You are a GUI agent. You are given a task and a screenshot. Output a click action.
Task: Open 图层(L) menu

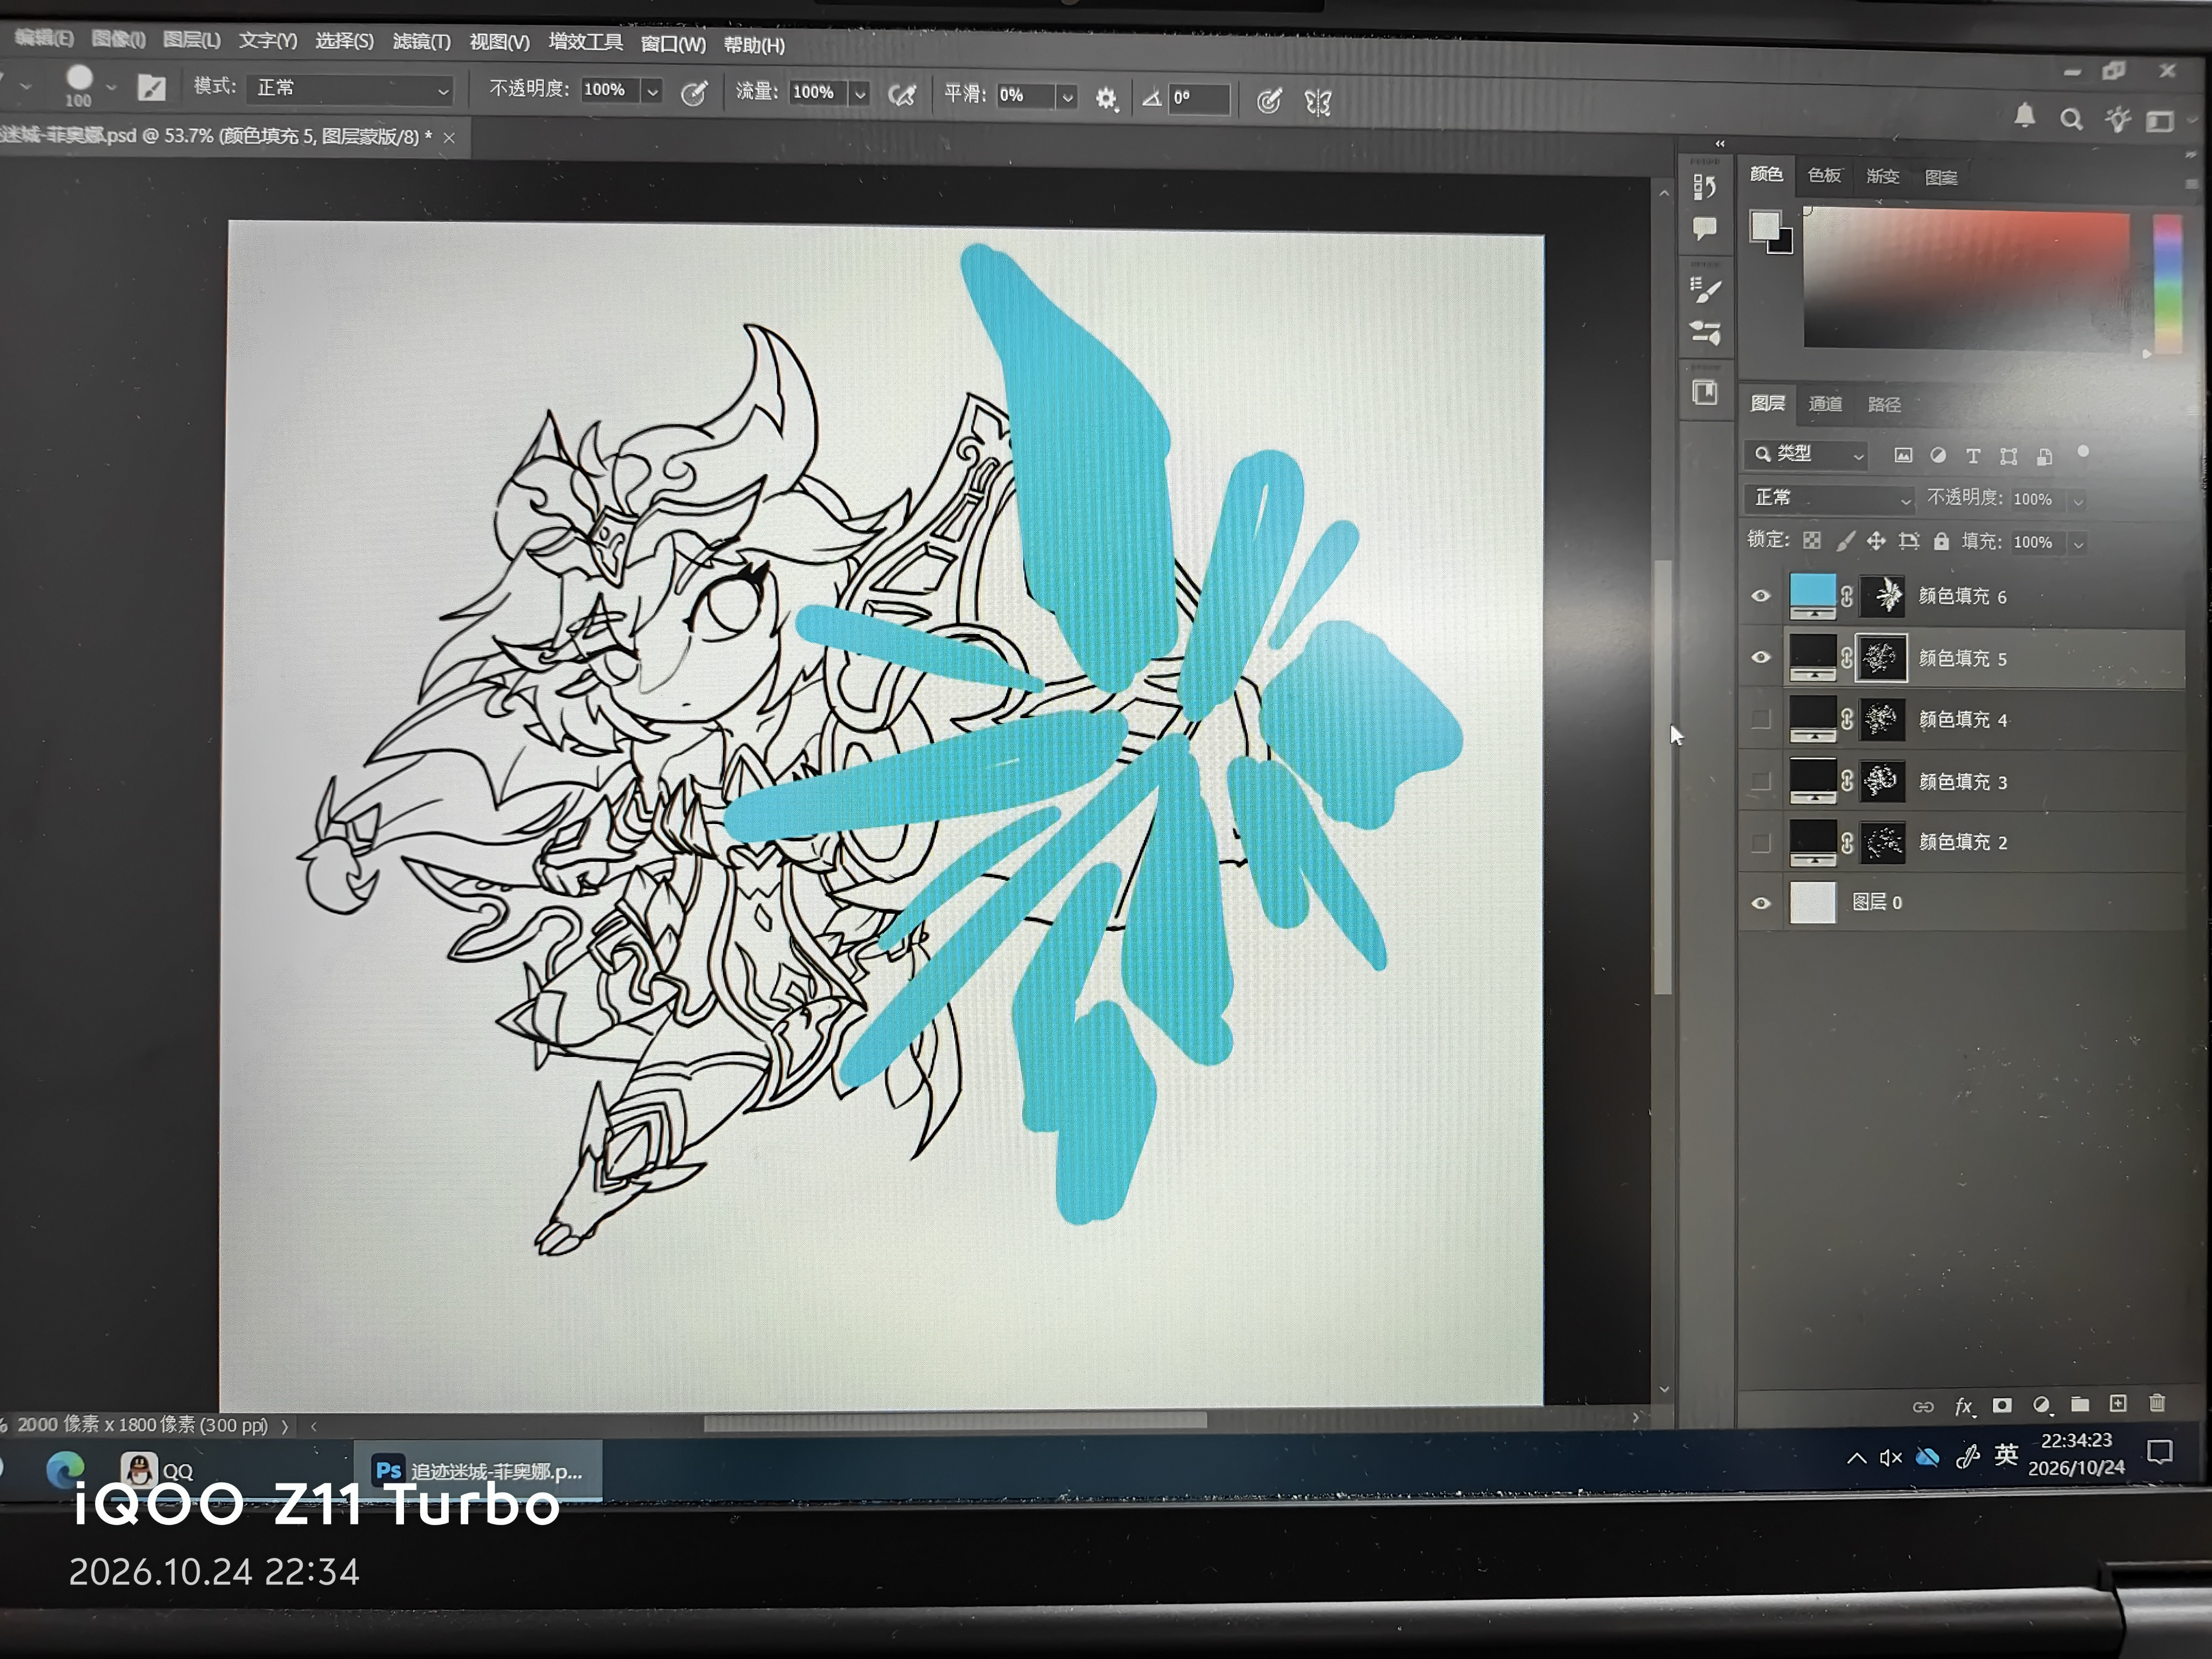[191, 39]
